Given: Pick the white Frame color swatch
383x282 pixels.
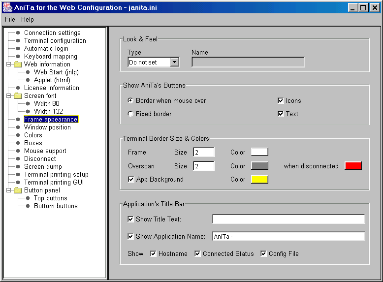Looking at the screenshot, I should coord(259,152).
